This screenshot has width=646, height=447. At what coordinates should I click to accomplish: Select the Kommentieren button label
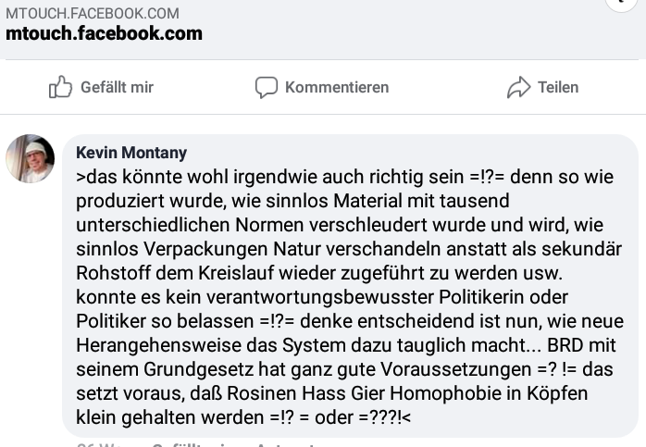337,87
